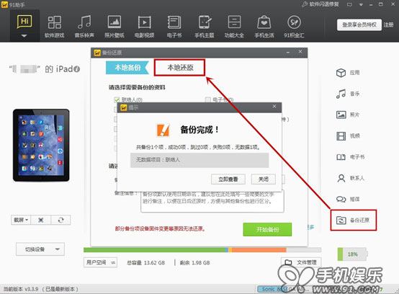The width and height of the screenshot is (399, 294).
Task: Open 电子书 e-book section in top toolbar
Action: (174, 27)
